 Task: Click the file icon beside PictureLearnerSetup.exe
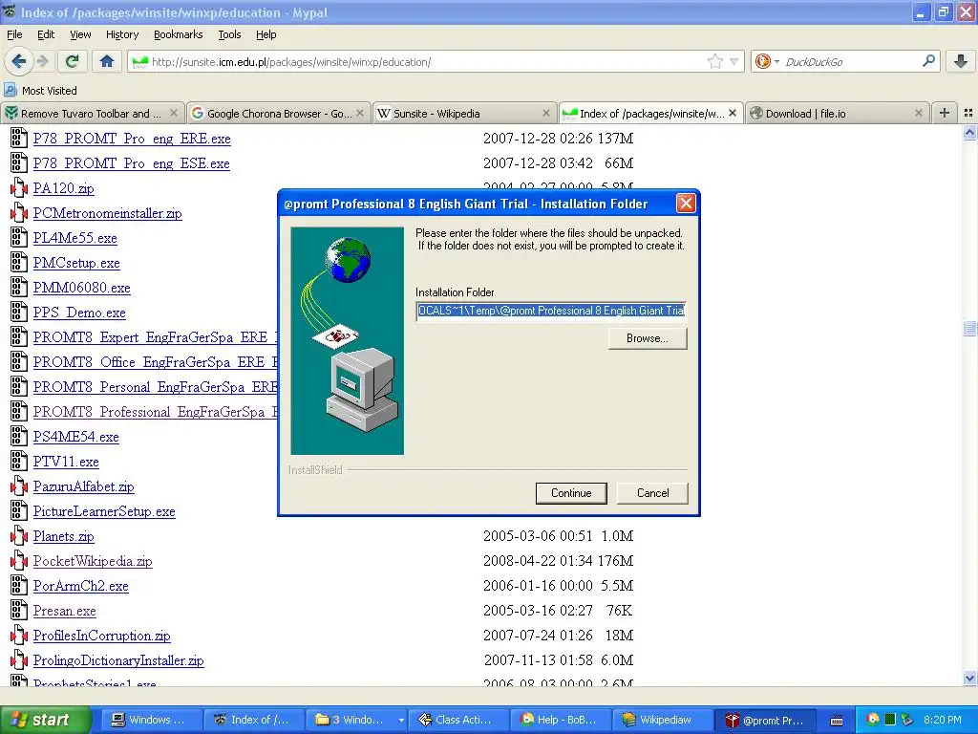(x=19, y=511)
